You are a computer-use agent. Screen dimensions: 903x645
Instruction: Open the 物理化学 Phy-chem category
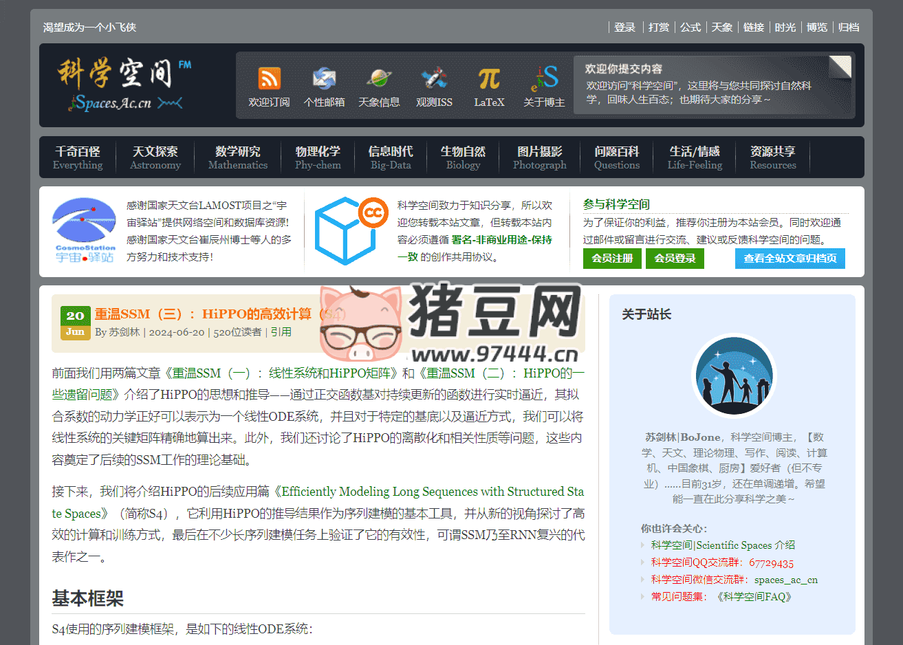tap(318, 157)
